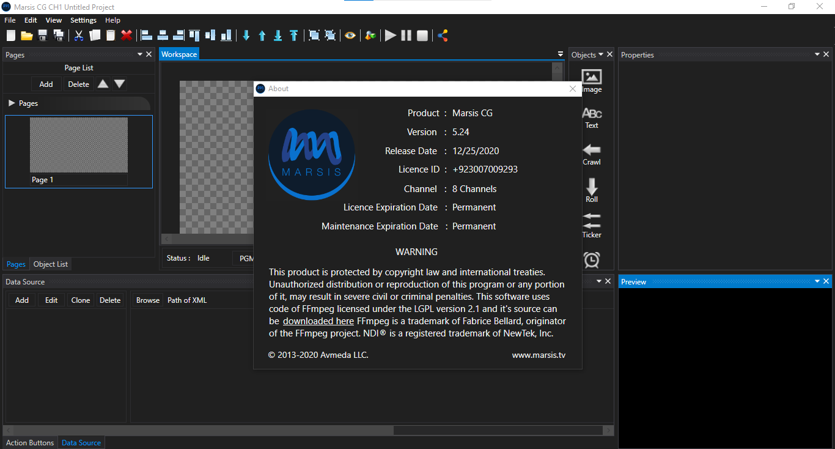Send object backward with plain down arrow
This screenshot has width=835, height=449.
tap(246, 35)
